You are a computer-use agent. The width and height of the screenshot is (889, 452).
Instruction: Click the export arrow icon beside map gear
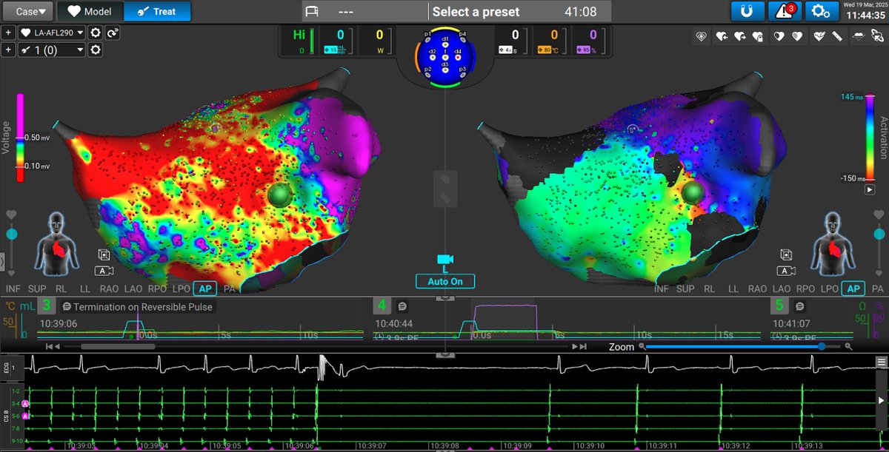113,33
